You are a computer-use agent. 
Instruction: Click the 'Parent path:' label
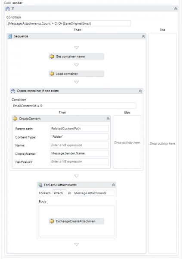click(24, 129)
